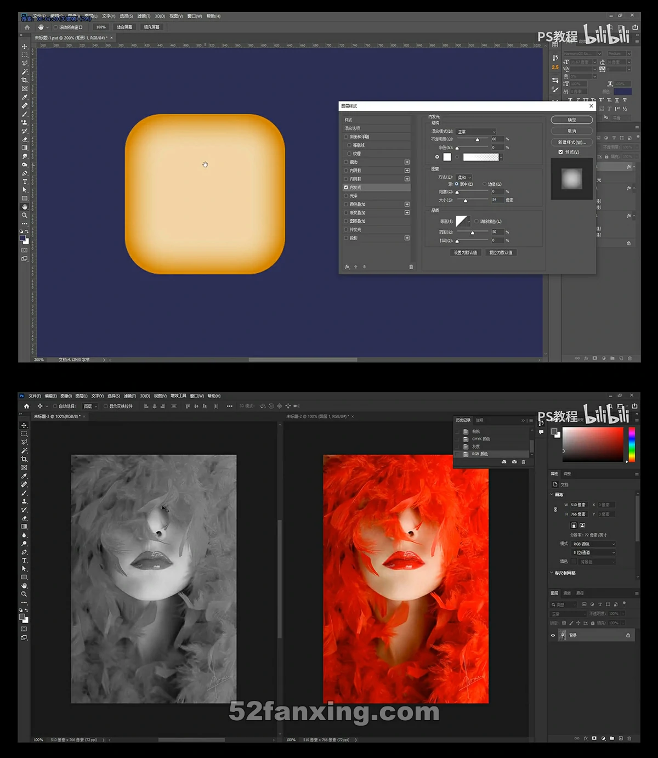The width and height of the screenshot is (658, 758).
Task: Click the white inner glow color swatch
Action: coord(447,157)
